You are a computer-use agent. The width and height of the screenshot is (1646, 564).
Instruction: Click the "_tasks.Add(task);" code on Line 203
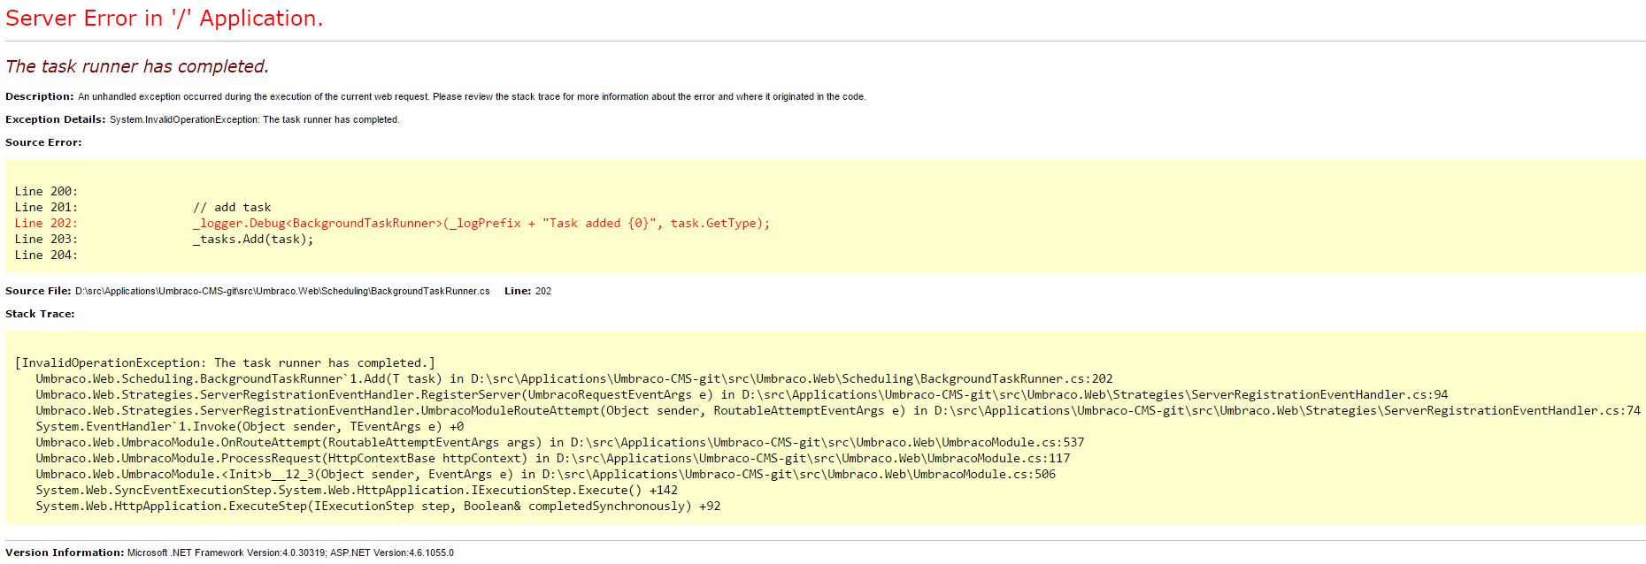pos(253,239)
